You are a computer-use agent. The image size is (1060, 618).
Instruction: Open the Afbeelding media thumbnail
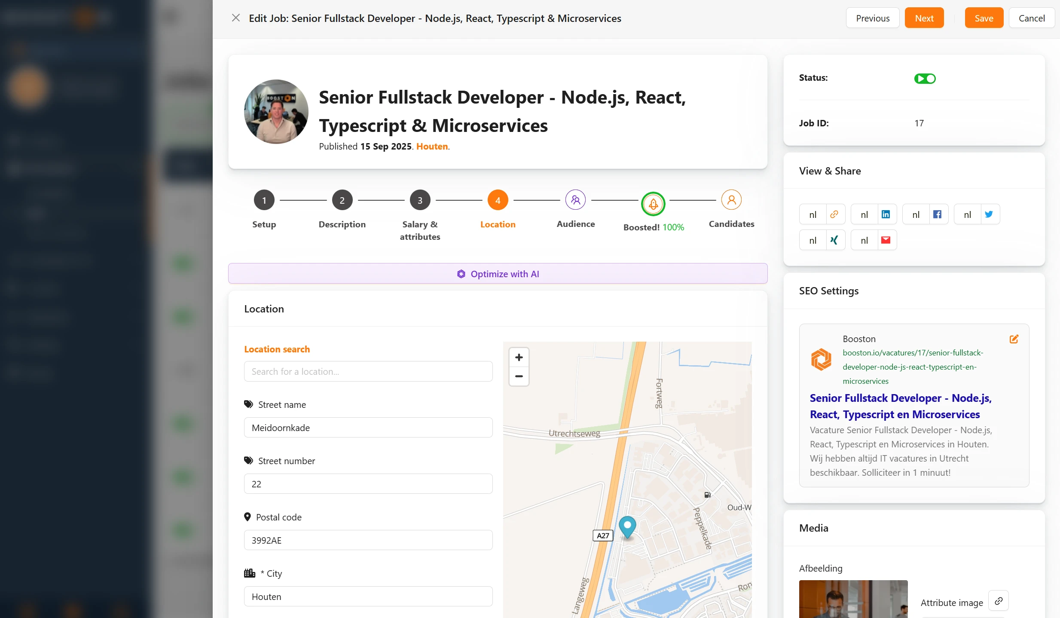[x=853, y=599]
